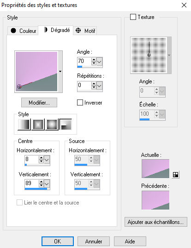Image resolution: width=191 pixels, height=248 pixels.
Task: Click the Précédente color swatch
Action: (155, 200)
